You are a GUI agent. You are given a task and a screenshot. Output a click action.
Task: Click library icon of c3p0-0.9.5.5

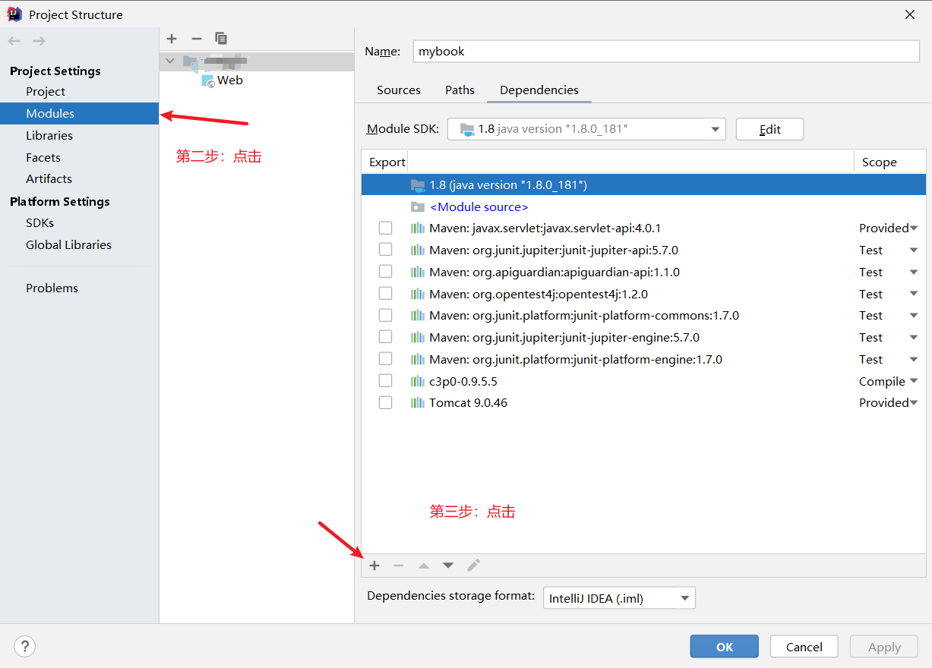coord(418,381)
